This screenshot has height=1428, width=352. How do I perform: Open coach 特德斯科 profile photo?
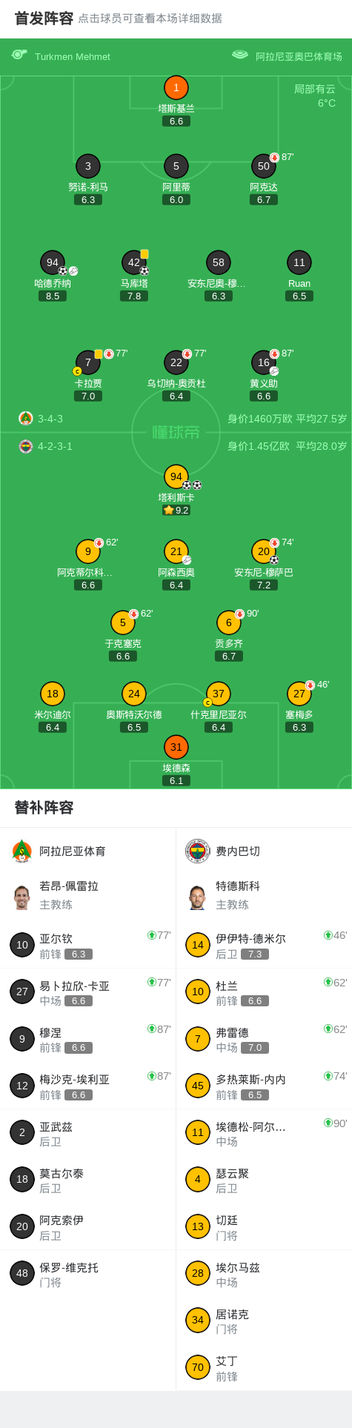coord(197,897)
